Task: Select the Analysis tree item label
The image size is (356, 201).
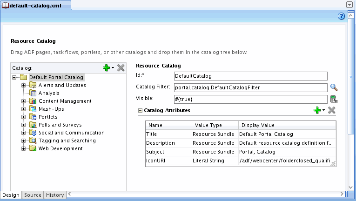Action: coord(49,93)
